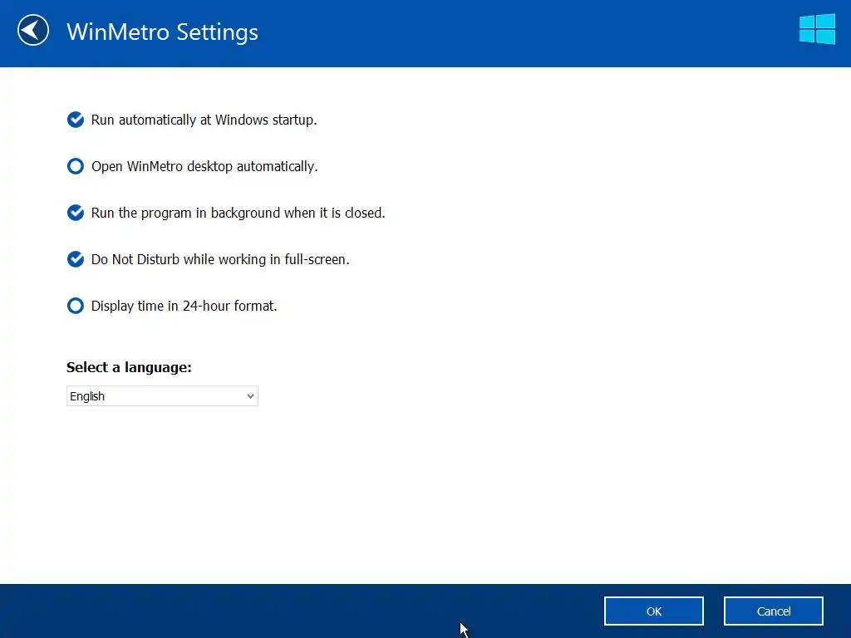Screen dimensions: 851x638
Task: Discard changes with the Cancel button
Action: [x=774, y=611]
